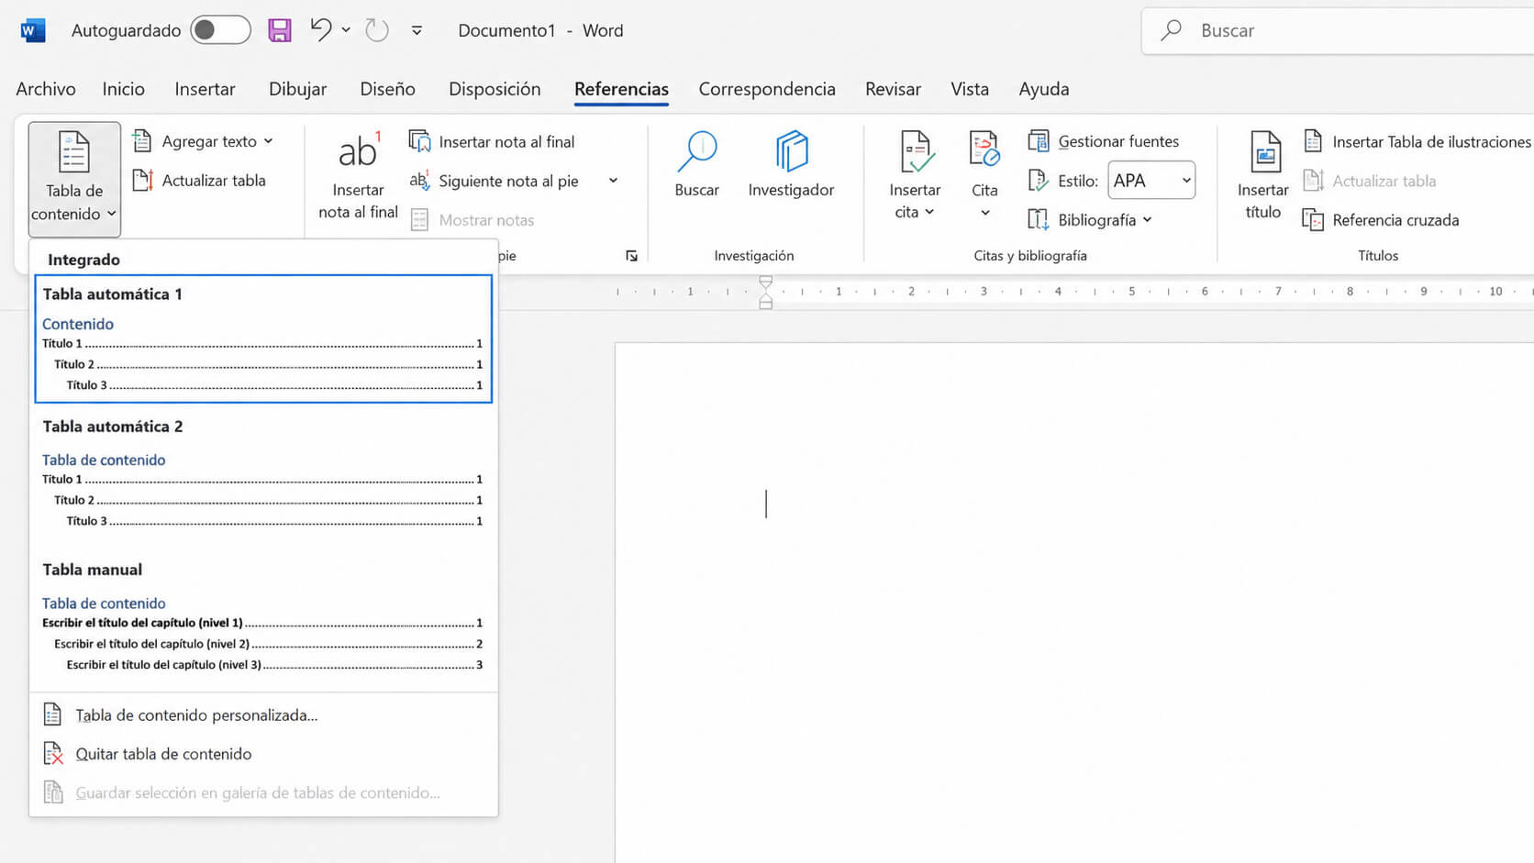Click Gestionar fuentes
This screenshot has height=863, width=1534.
(1104, 141)
